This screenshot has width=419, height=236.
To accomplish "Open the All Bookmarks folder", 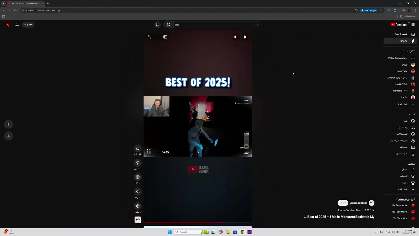I will 409,16.
